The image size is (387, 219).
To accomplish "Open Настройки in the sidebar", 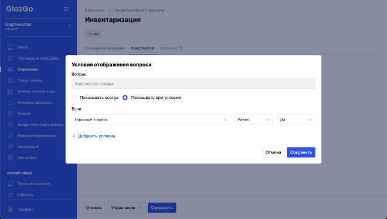I will point(27,158).
